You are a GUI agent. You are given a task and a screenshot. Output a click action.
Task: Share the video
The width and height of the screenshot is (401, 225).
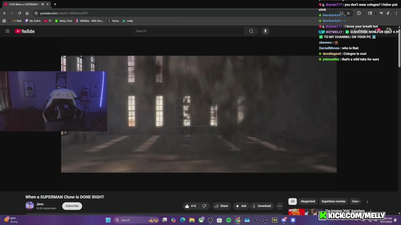pyautogui.click(x=221, y=206)
